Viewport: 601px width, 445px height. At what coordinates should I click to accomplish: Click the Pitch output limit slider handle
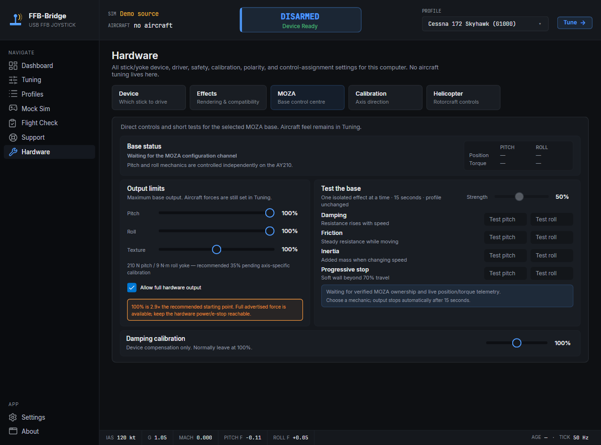(270, 213)
